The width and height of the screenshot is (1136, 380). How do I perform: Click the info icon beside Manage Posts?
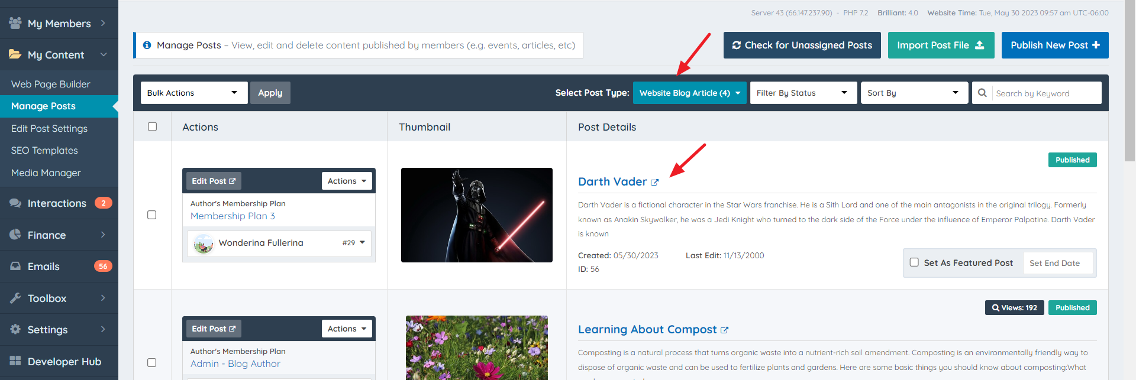(x=147, y=45)
